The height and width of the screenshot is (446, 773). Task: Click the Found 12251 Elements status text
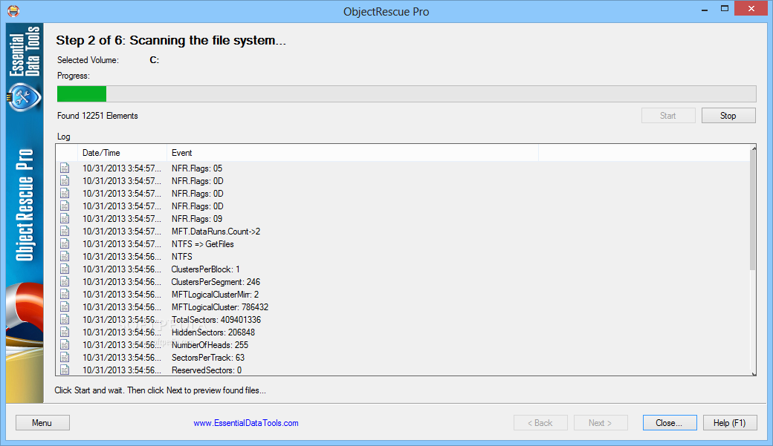[x=97, y=116]
